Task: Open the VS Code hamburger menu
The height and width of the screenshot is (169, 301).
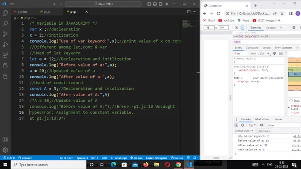Action: click(12, 4)
